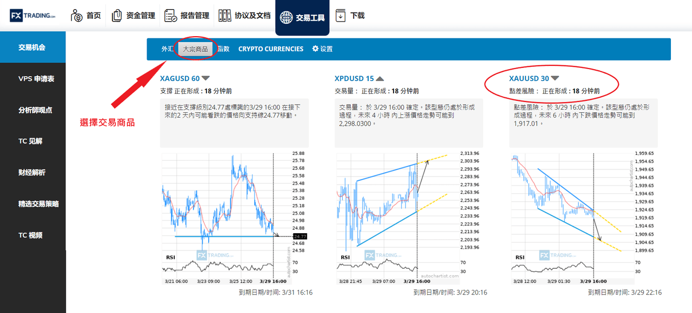692x313 pixels.
Task: Open TC 见解 in the sidebar
Action: (x=33, y=141)
